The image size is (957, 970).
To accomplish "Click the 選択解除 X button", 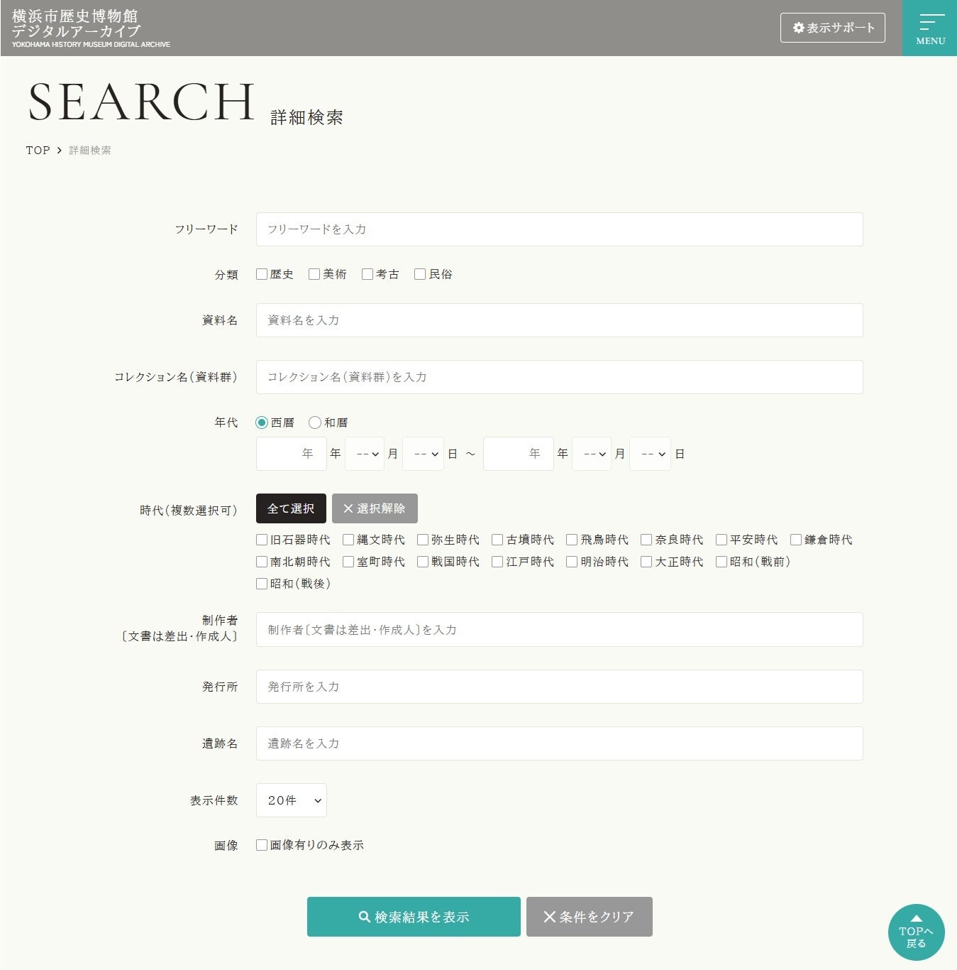I will [375, 508].
